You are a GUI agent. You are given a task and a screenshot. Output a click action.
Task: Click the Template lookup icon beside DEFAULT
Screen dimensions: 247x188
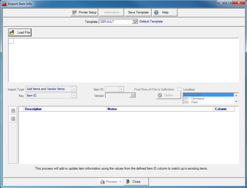135,22
